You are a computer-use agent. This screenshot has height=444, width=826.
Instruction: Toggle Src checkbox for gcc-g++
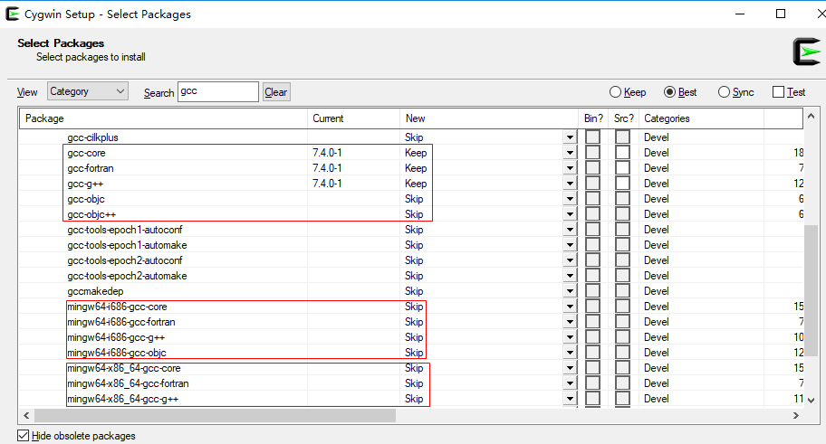tap(622, 183)
